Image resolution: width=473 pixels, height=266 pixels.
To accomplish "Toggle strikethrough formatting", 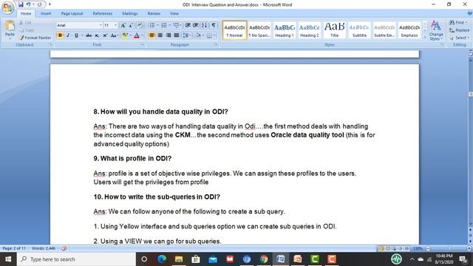I will (x=89, y=35).
